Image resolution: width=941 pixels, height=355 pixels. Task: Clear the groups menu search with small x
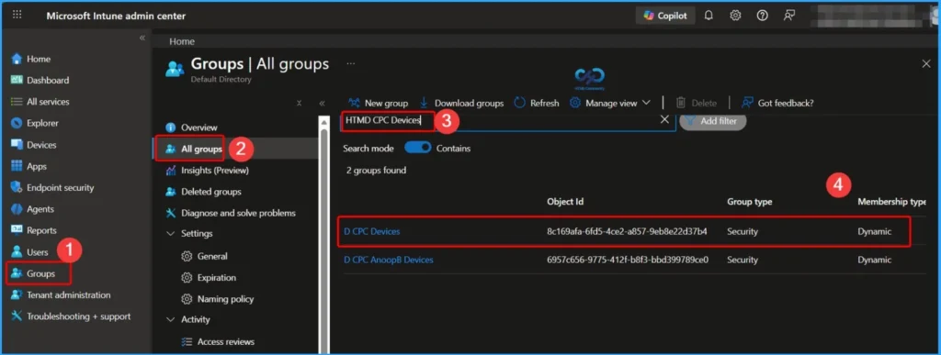click(x=299, y=103)
